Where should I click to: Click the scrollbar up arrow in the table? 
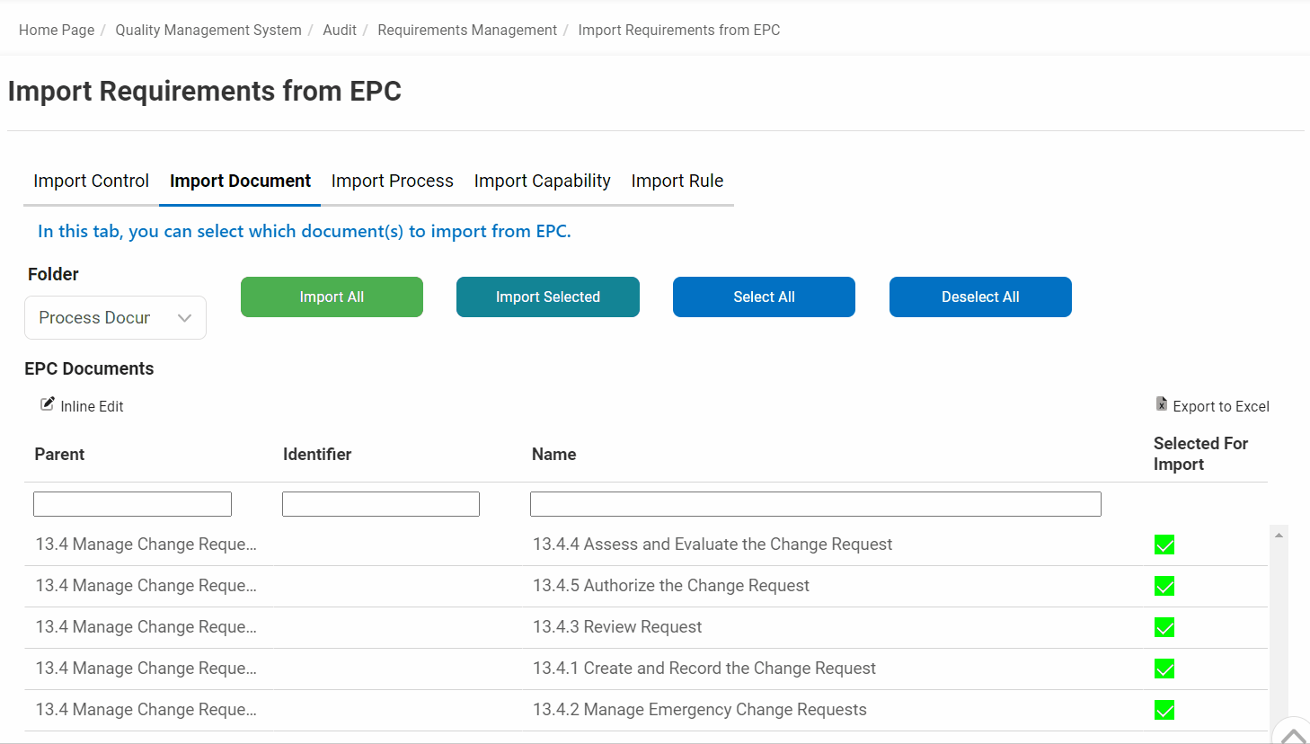point(1279,536)
